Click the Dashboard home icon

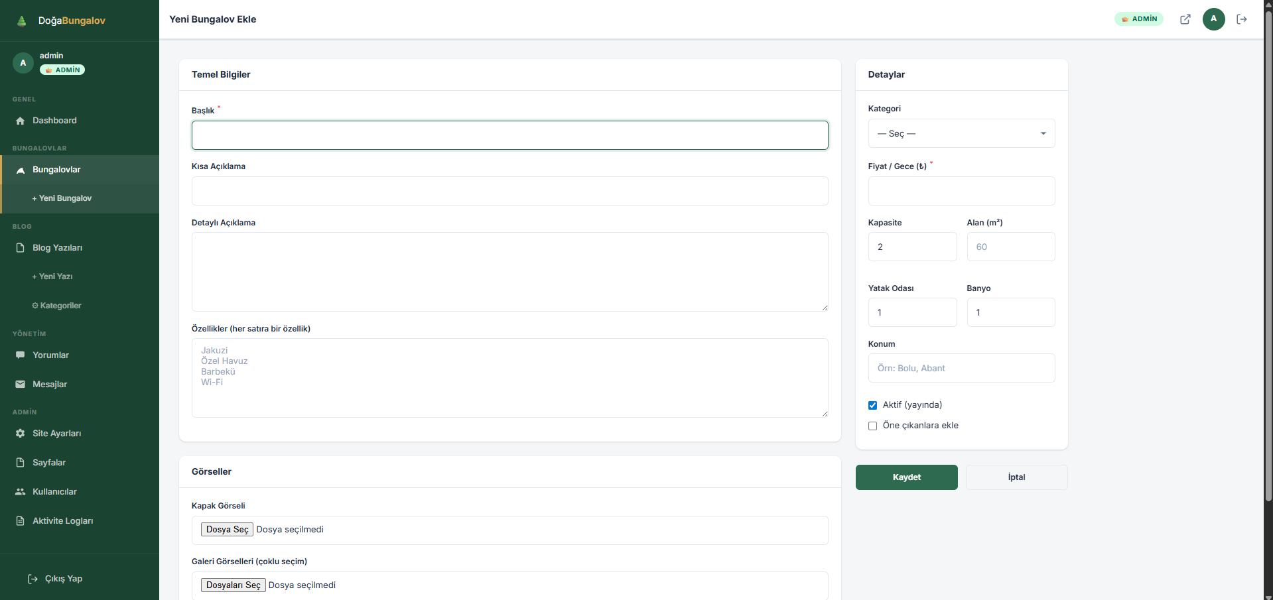pyautogui.click(x=21, y=121)
